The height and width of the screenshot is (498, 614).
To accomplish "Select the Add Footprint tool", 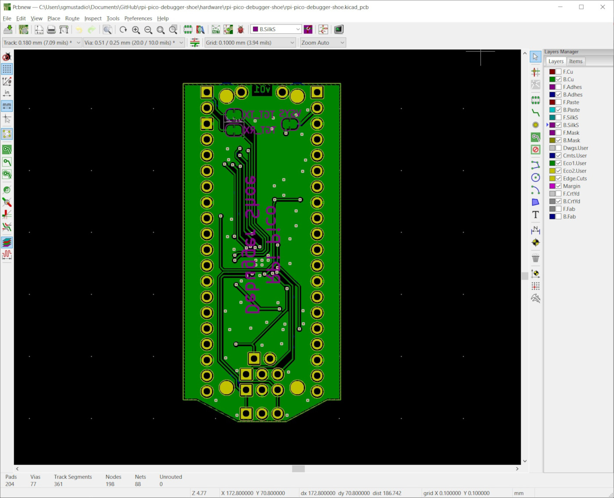I will (535, 100).
